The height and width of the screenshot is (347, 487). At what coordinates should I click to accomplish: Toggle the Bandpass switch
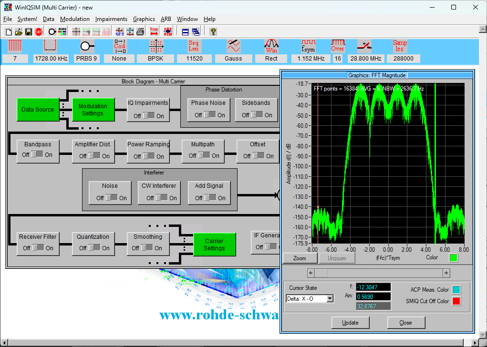pyautogui.click(x=37, y=154)
